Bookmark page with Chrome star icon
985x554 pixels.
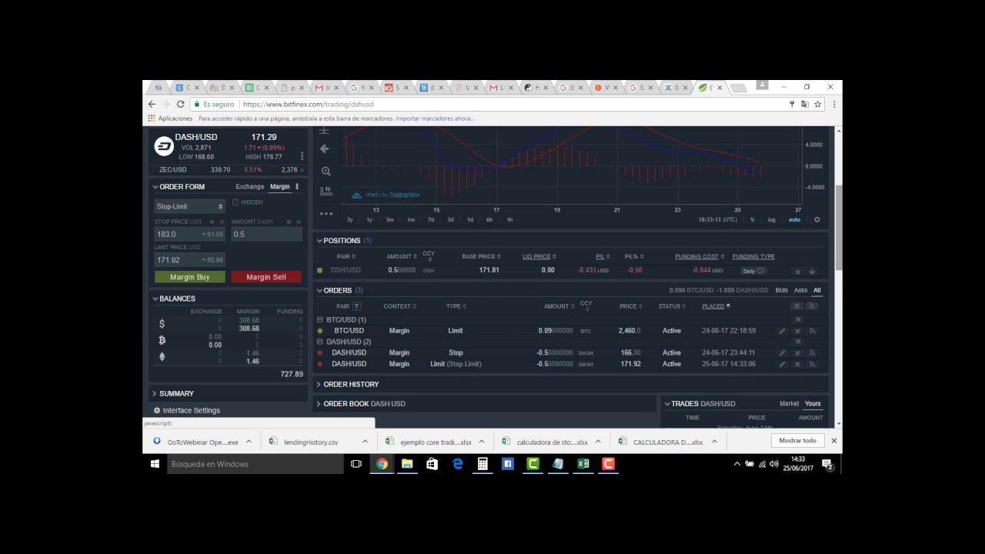click(x=818, y=104)
